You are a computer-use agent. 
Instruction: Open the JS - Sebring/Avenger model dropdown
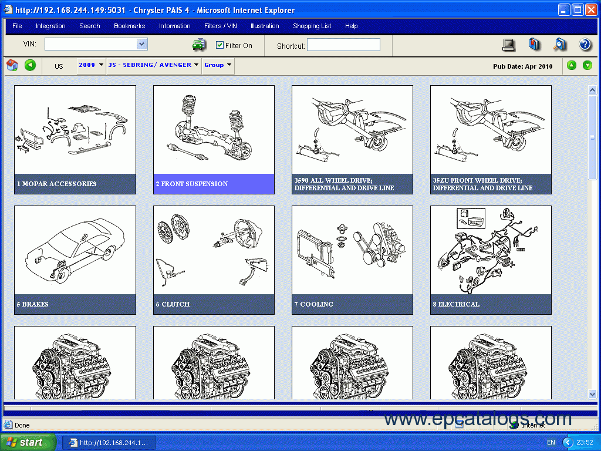pos(153,65)
